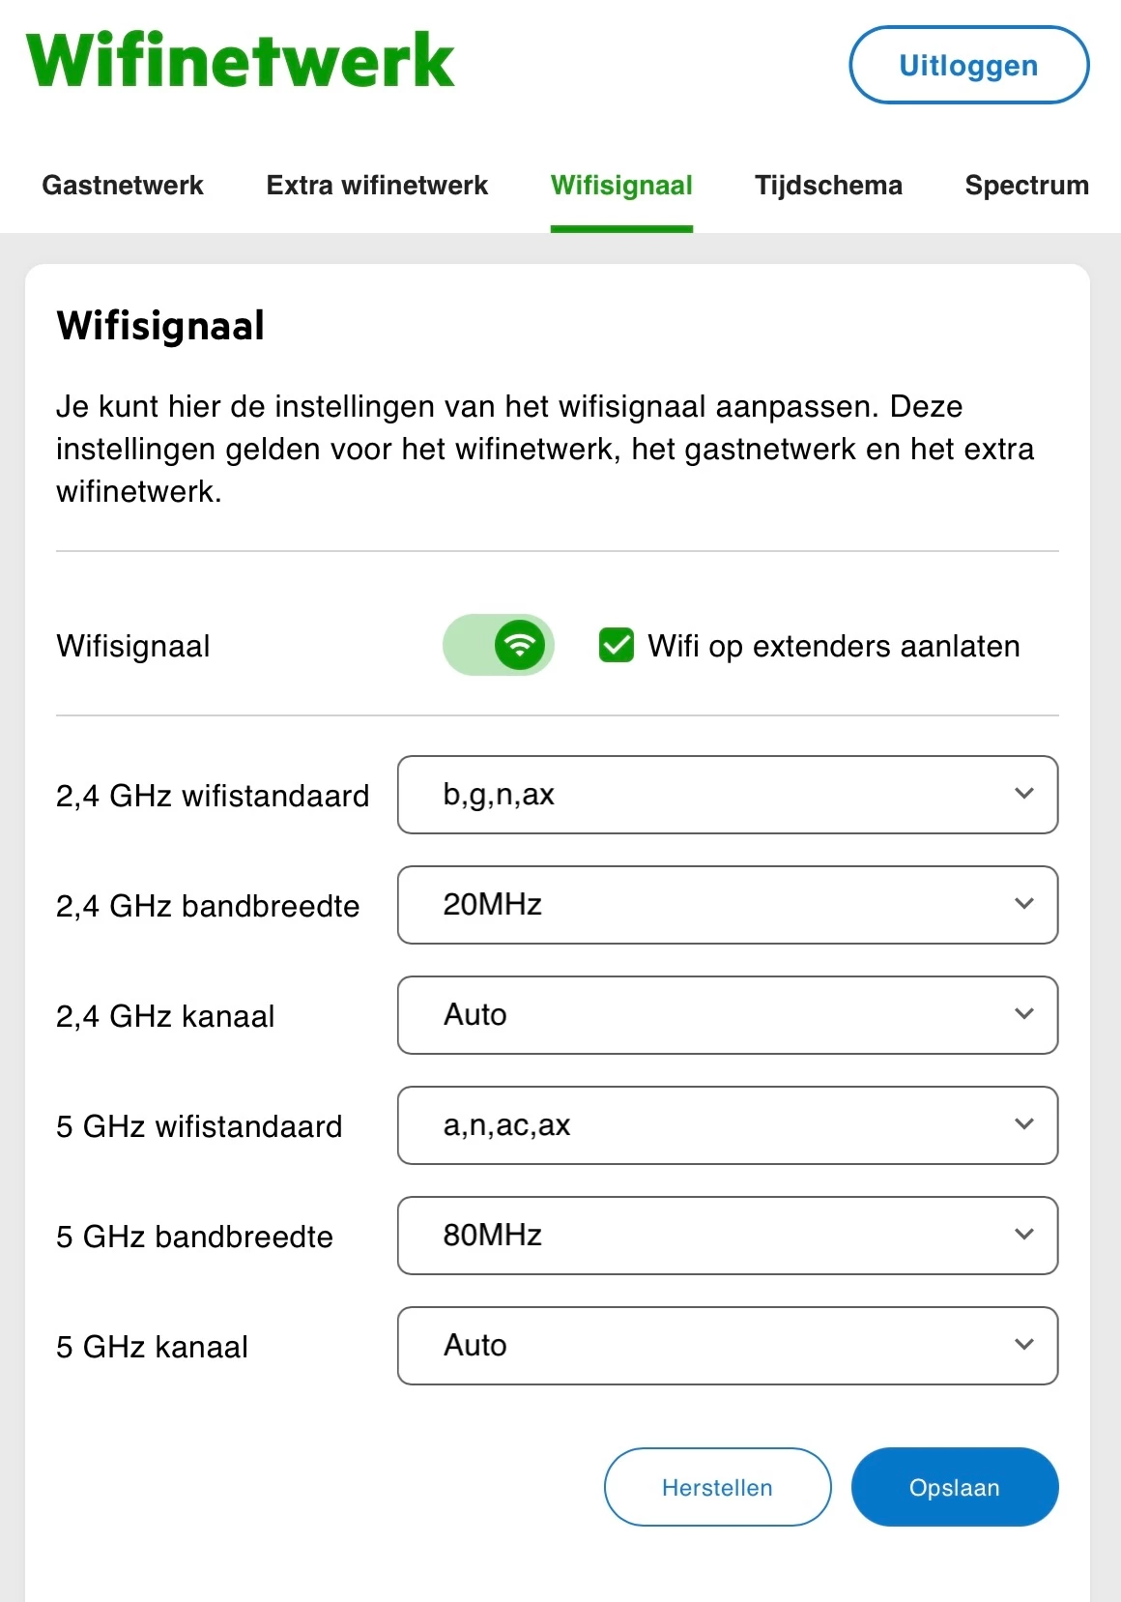Click chevron arrow of 5 GHz bandbreedte

click(1024, 1235)
